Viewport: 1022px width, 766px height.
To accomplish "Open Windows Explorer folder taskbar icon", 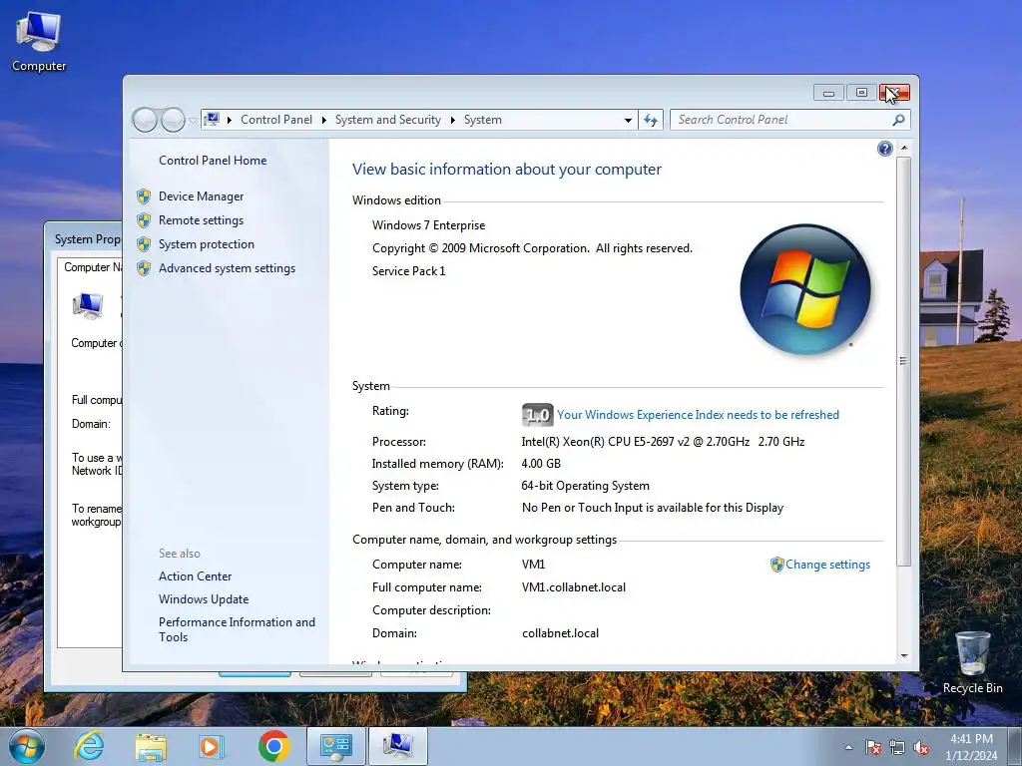I will (151, 746).
